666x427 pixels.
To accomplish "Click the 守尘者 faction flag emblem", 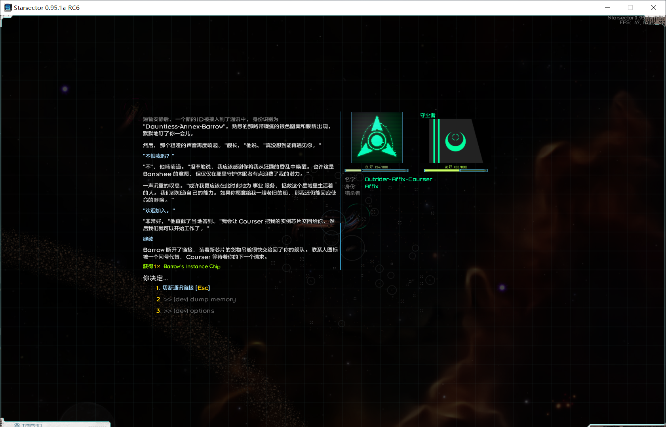I will pyautogui.click(x=456, y=141).
